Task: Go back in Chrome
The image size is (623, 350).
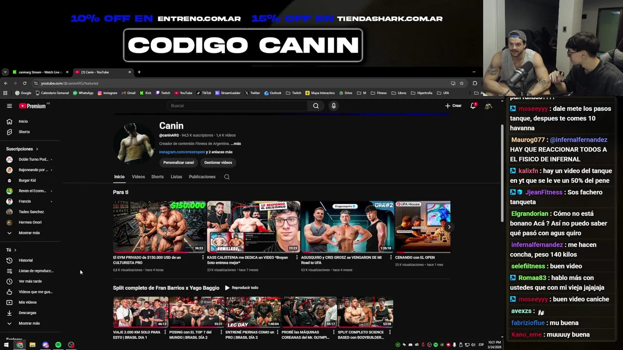Action: click(x=5, y=83)
